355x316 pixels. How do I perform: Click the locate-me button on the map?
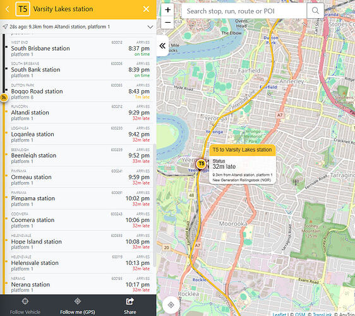(x=171, y=305)
